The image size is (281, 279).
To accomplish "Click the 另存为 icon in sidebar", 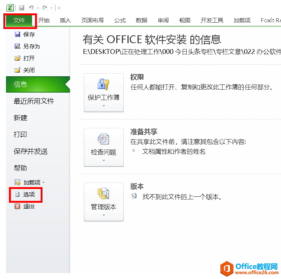I will [x=18, y=46].
